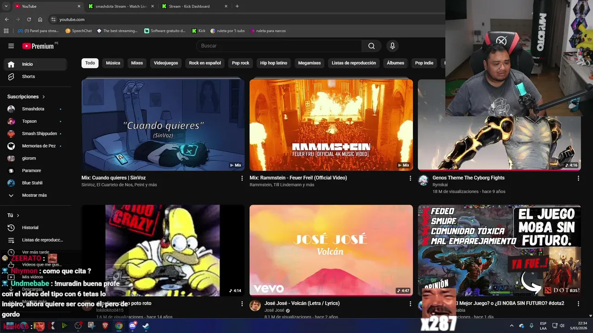The width and height of the screenshot is (593, 333).
Task: Open the volume icon in system tray
Action: pyautogui.click(x=562, y=326)
